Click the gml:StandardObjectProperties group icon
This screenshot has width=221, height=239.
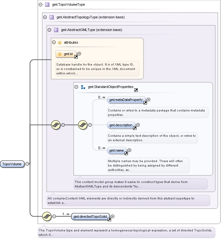pos(83,87)
